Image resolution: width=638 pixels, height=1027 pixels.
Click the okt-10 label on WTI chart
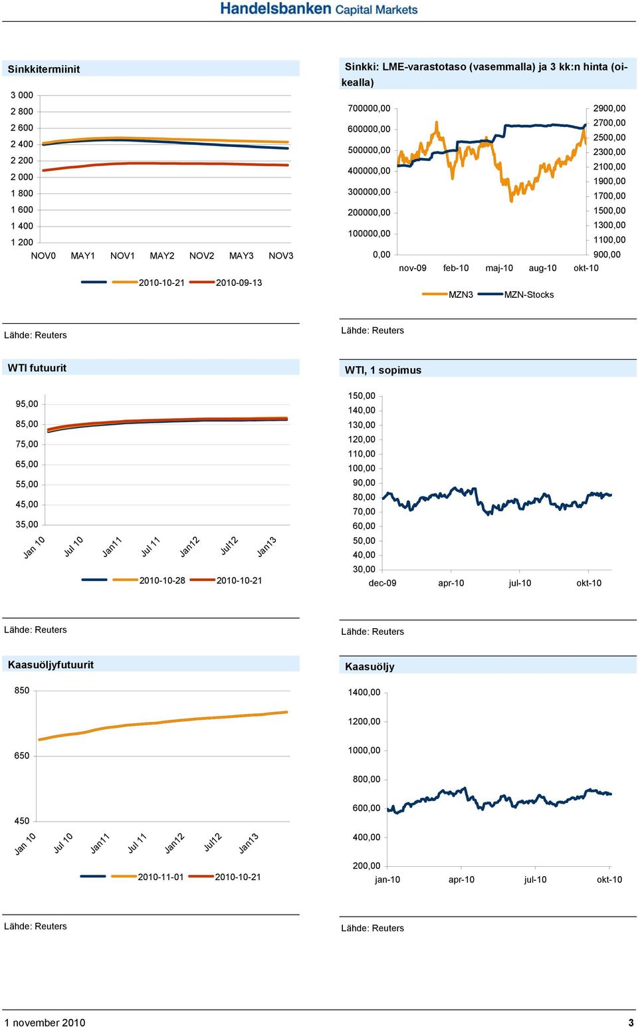coord(589,583)
